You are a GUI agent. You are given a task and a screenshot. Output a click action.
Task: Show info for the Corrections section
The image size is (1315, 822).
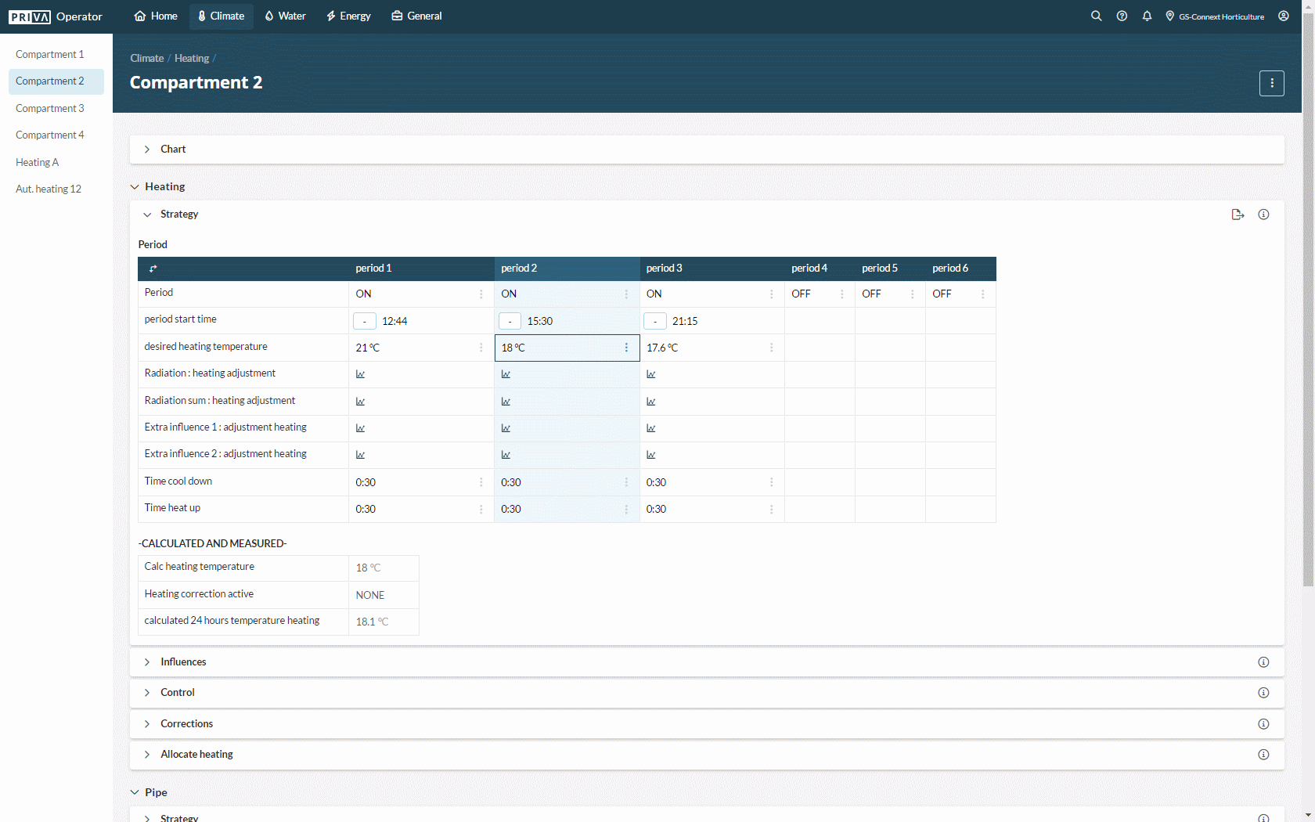[1263, 723]
